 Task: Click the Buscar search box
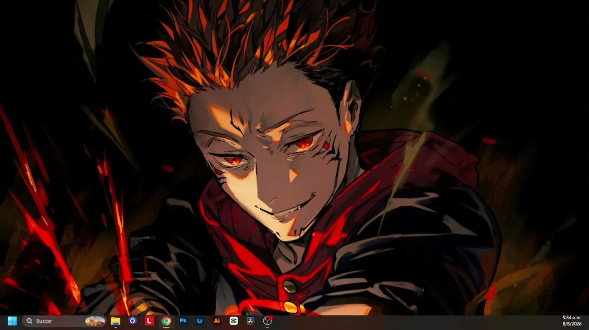(x=65, y=321)
